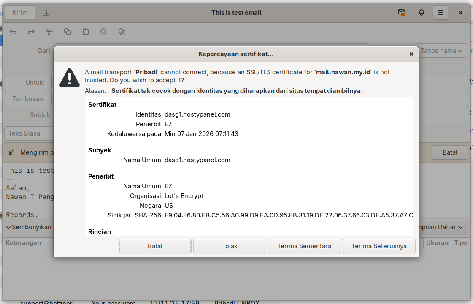This screenshot has height=304, width=473.
Task: Click the copy icon in toolbar
Action: click(x=68, y=32)
